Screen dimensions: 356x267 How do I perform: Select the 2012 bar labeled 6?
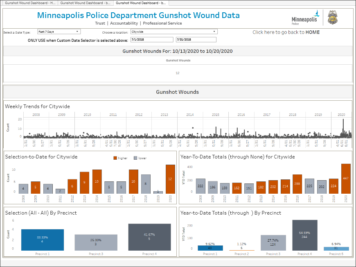tap(72, 186)
